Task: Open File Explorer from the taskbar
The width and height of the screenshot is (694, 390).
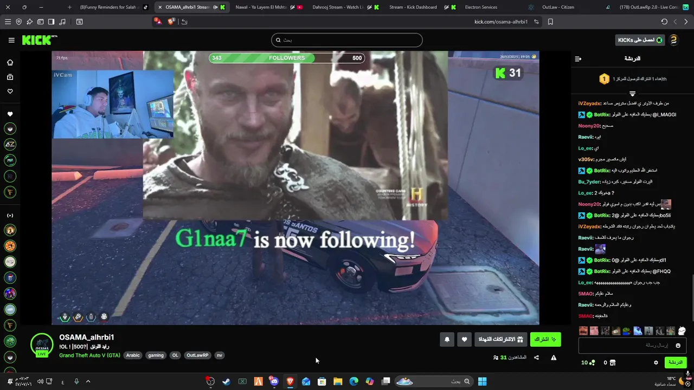Action: 338,381
